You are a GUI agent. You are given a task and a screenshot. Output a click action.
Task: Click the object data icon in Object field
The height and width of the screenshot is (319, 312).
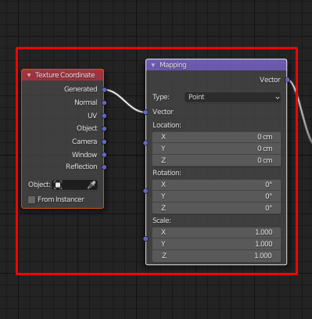click(58, 185)
